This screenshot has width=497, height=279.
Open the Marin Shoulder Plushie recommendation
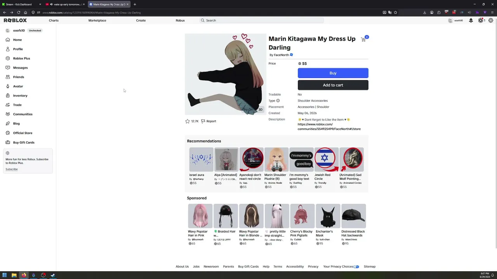[x=276, y=160]
